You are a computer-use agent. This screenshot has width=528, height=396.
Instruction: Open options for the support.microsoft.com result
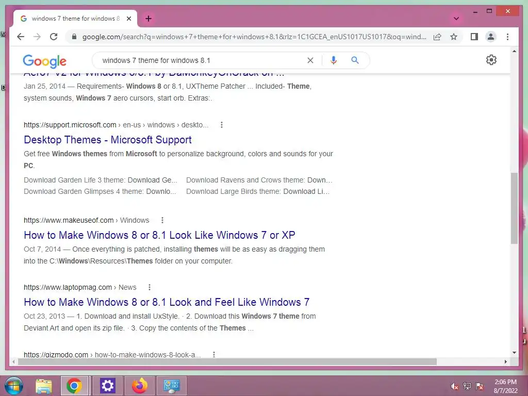coord(222,125)
